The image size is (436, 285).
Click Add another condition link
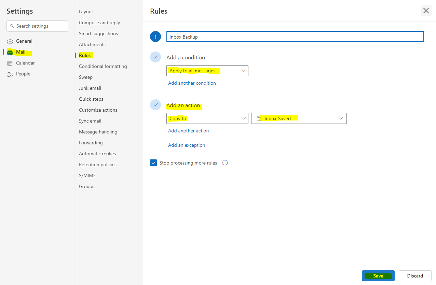[192, 83]
